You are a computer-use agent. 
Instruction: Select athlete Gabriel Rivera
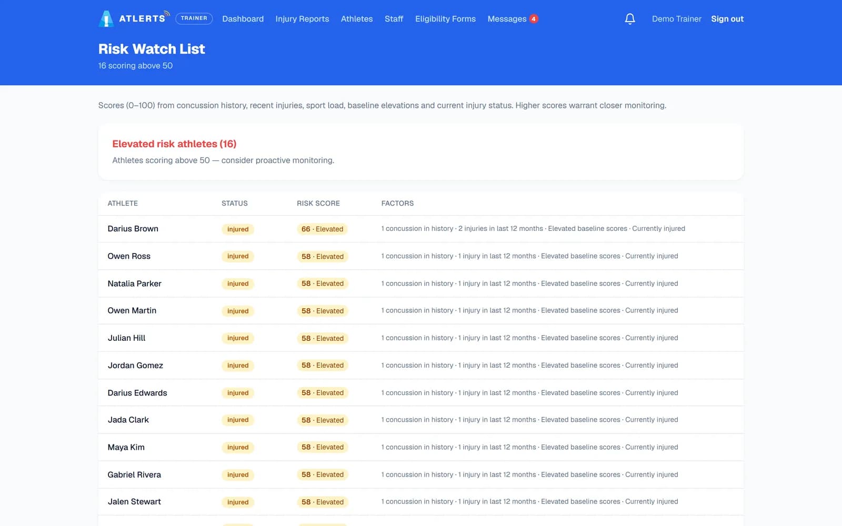[134, 474]
